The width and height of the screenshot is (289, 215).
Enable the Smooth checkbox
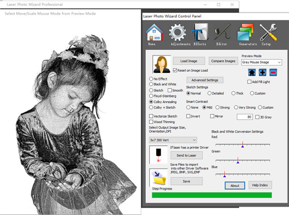click(170, 90)
